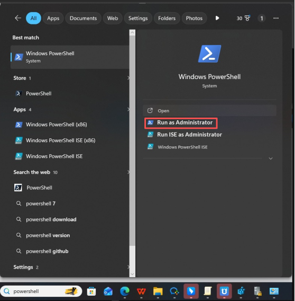Click the large PowerShell icon in preview pane

pyautogui.click(x=209, y=54)
